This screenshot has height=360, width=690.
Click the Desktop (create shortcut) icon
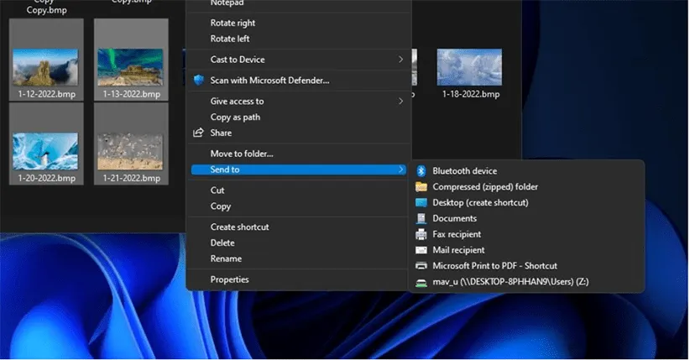point(421,203)
